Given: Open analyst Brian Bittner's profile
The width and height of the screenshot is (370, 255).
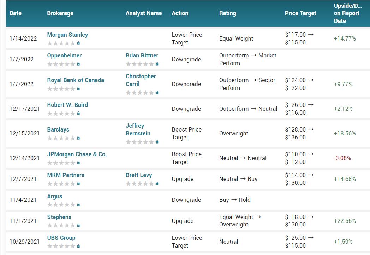Looking at the screenshot, I should coord(142,55).
